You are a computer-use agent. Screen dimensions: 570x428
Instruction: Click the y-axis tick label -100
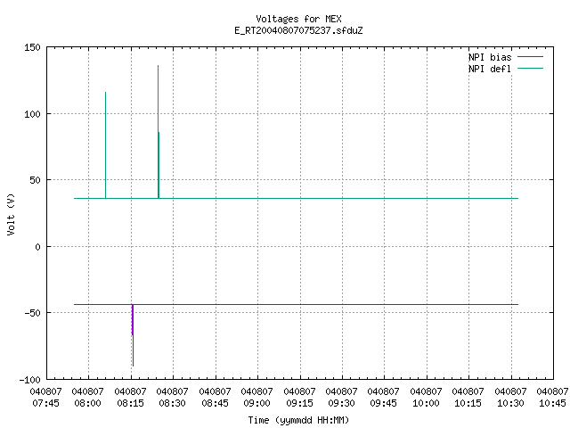[x=29, y=380]
